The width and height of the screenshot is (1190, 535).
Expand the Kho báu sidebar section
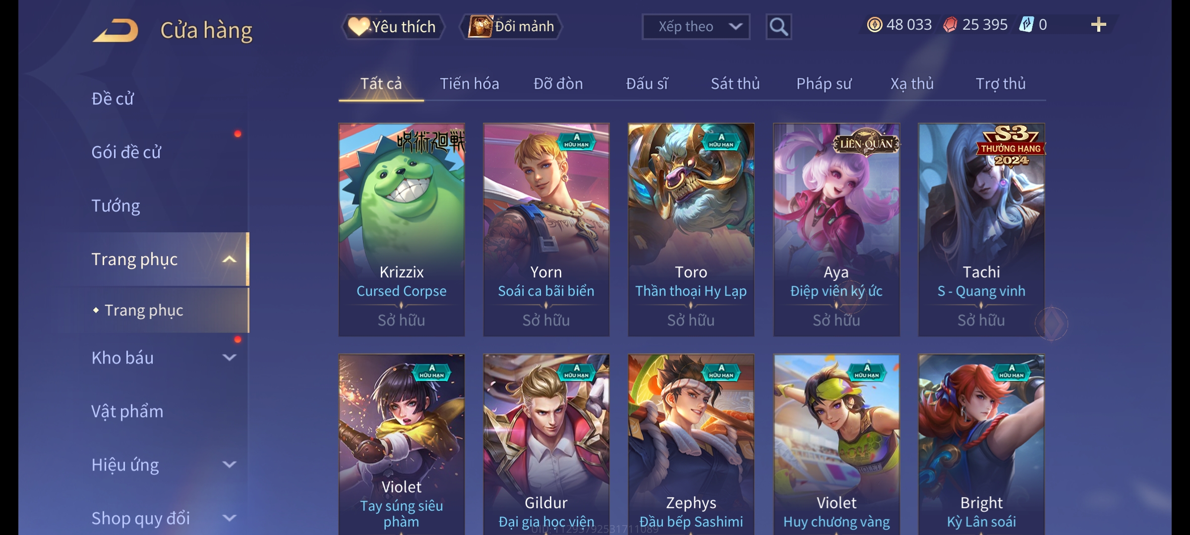[x=229, y=358]
